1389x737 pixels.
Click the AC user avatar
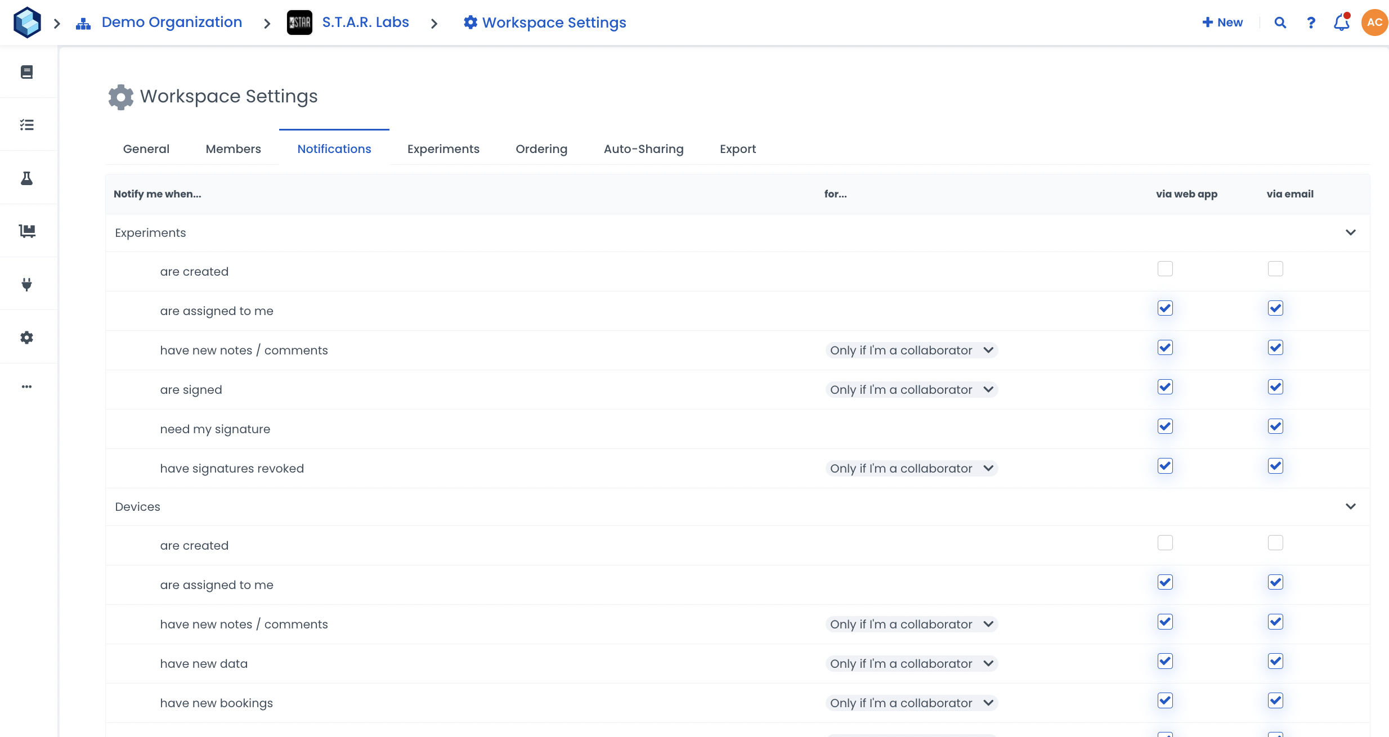coord(1374,23)
